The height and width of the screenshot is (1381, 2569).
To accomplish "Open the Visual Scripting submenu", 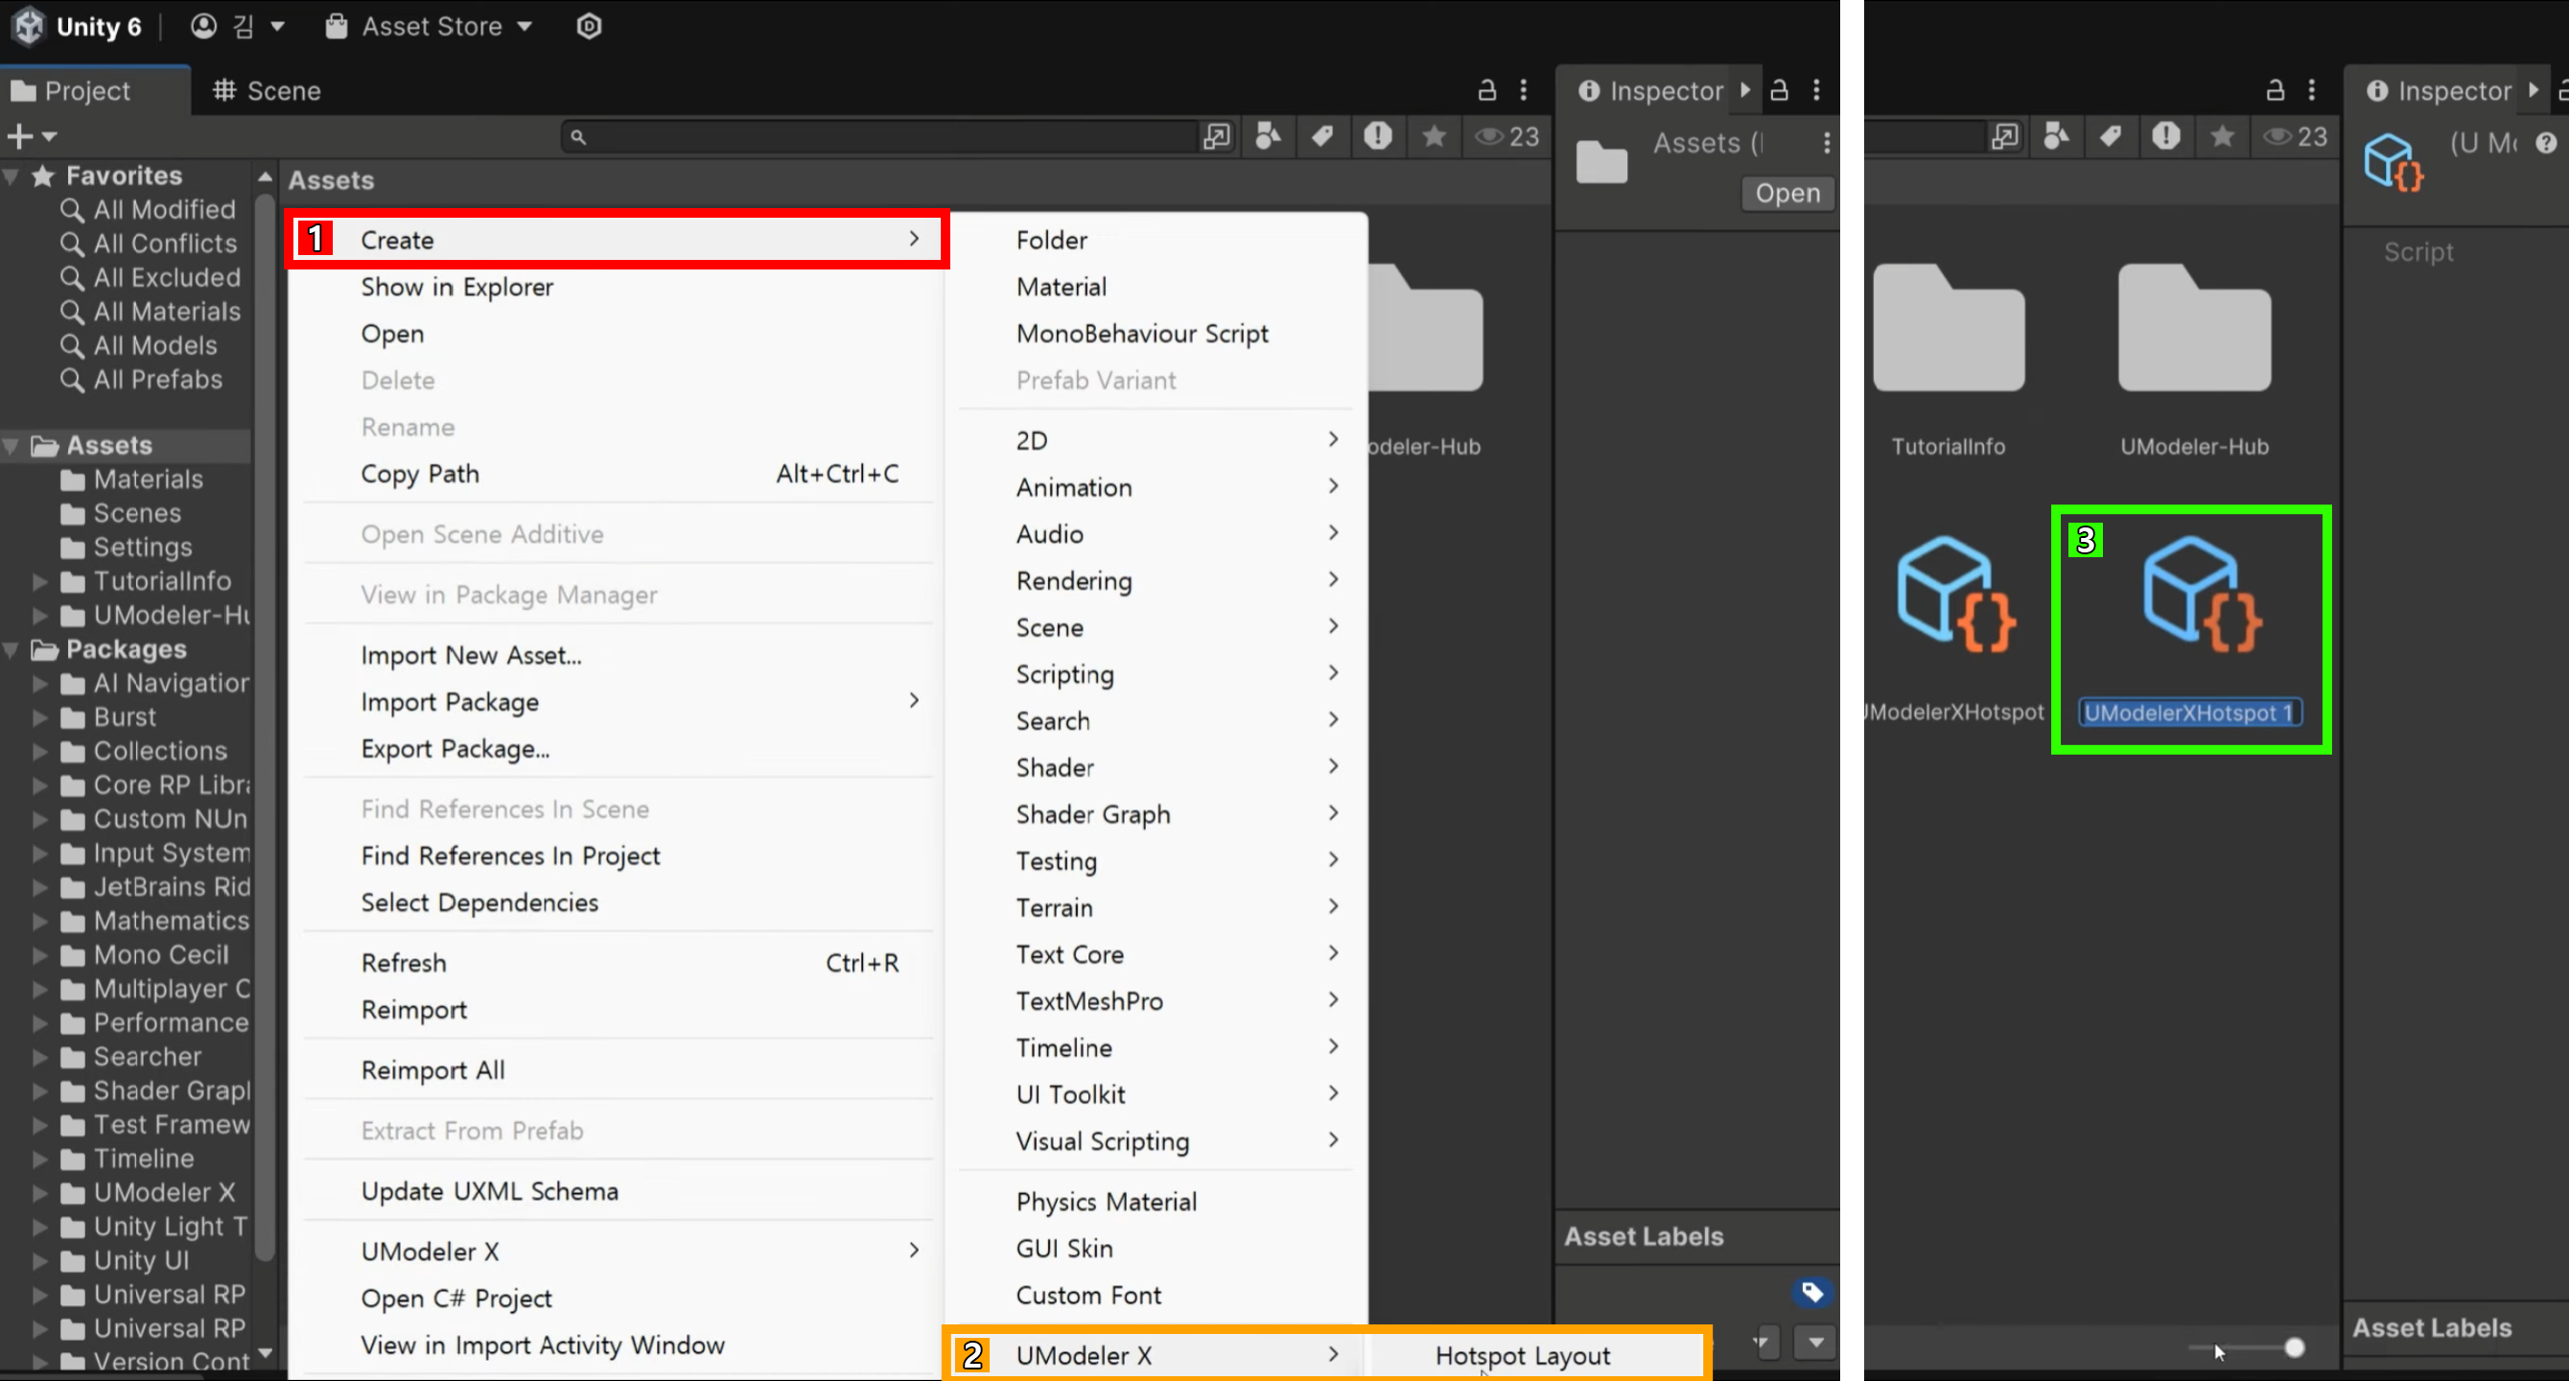I will [x=1156, y=1140].
